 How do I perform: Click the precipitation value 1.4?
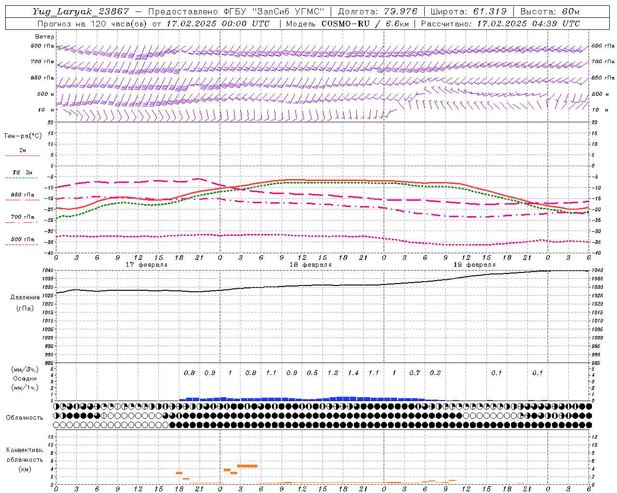(x=353, y=373)
